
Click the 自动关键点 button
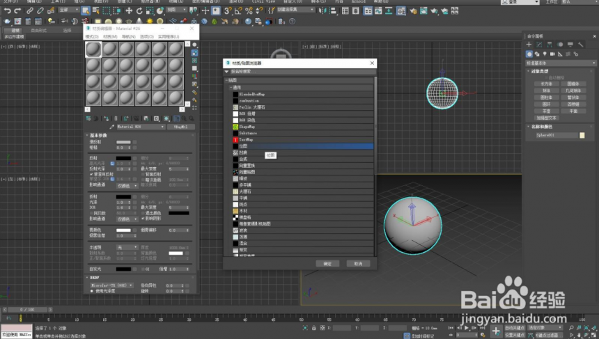pyautogui.click(x=515, y=328)
